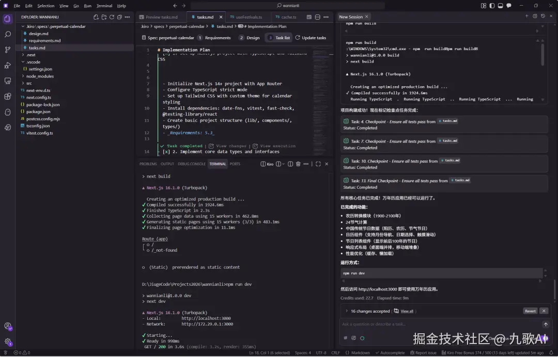Image resolution: width=558 pixels, height=357 pixels.
Task: Click the chat panel vertical scrollbar
Action: (554, 289)
